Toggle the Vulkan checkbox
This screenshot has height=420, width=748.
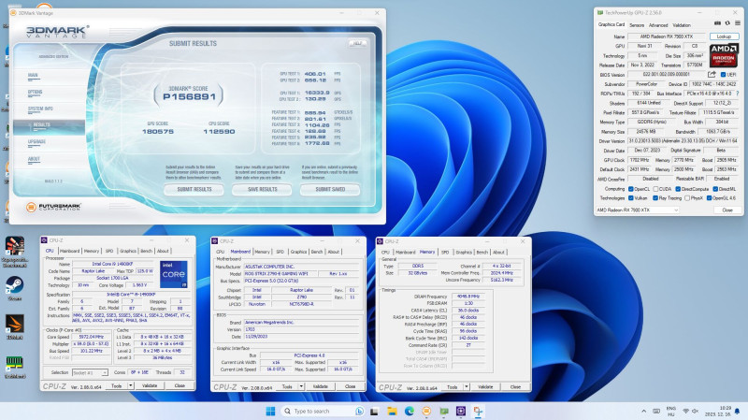click(630, 198)
